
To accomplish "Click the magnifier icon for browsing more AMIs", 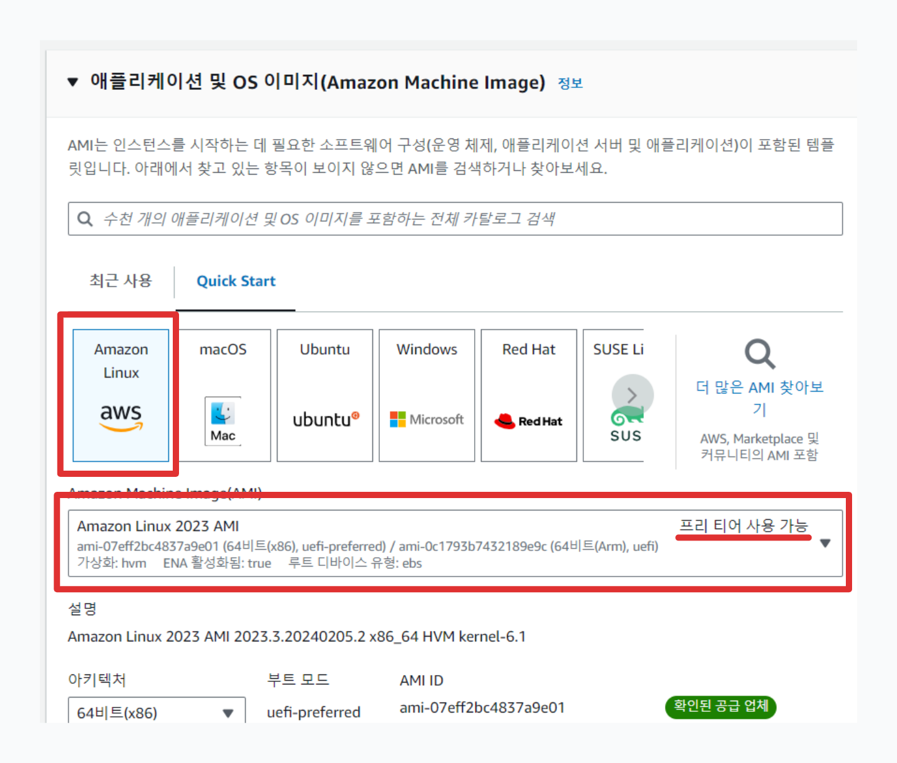I will point(760,354).
